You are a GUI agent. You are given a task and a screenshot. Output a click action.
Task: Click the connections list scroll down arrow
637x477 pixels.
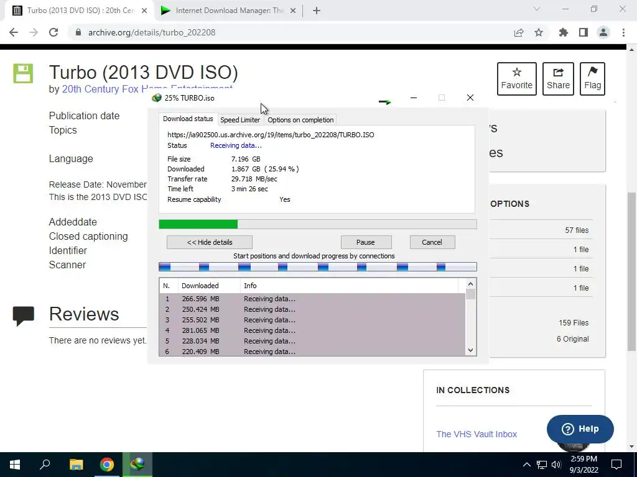[x=470, y=350]
